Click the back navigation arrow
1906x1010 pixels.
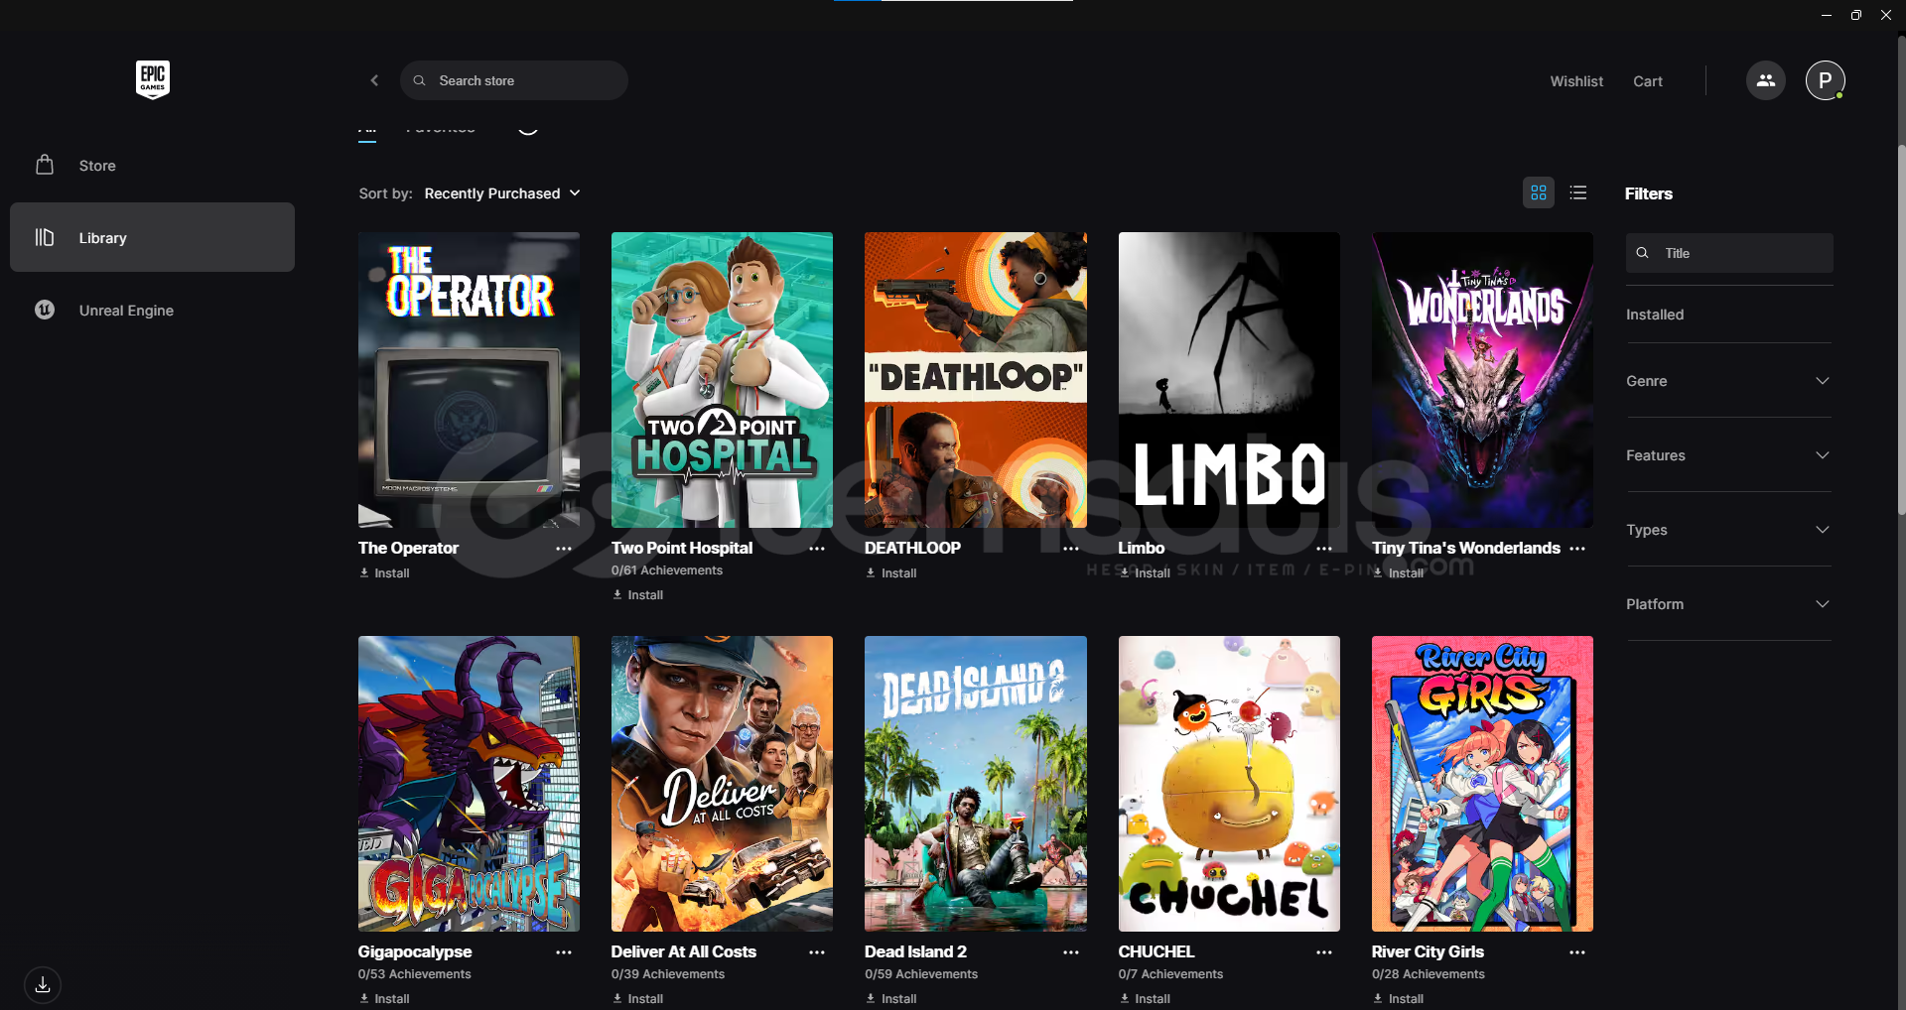(x=374, y=80)
